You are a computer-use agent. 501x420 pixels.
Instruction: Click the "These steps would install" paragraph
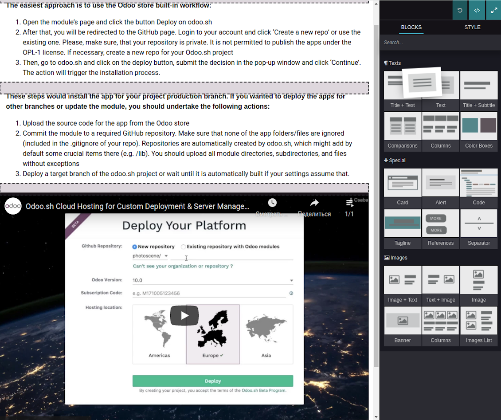176,101
